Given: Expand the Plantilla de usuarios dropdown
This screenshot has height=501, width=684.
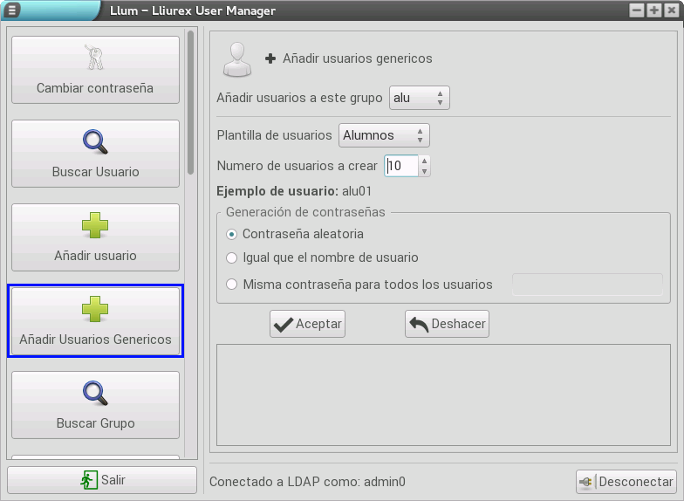Looking at the screenshot, I should pos(384,135).
